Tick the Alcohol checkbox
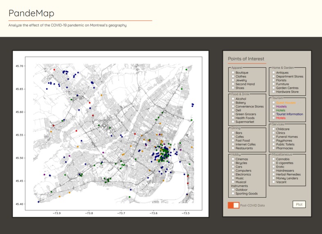 click(233, 98)
